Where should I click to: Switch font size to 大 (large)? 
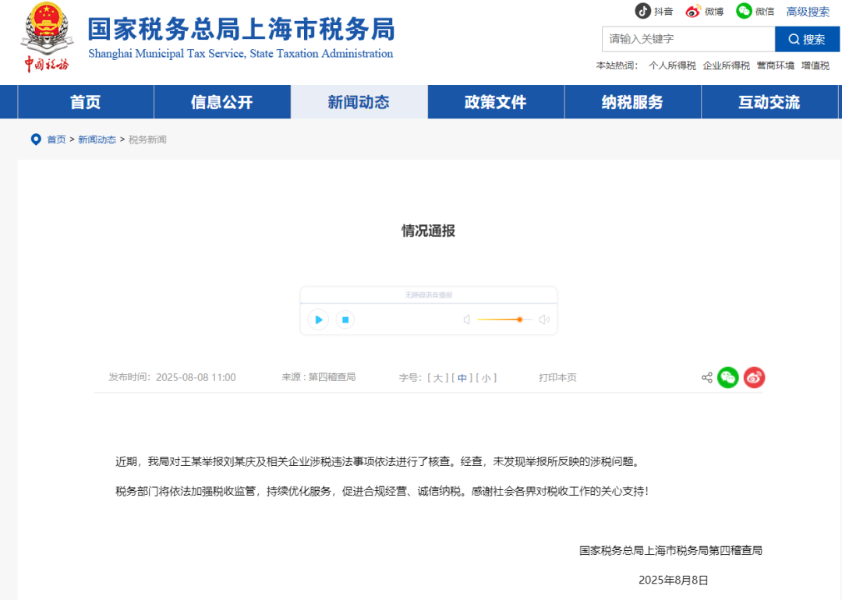(438, 377)
